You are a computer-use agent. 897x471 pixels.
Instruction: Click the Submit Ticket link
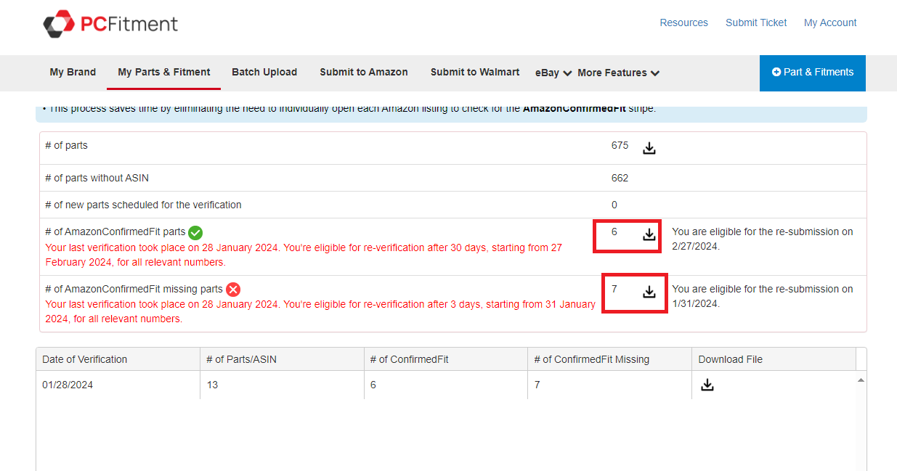pyautogui.click(x=755, y=22)
